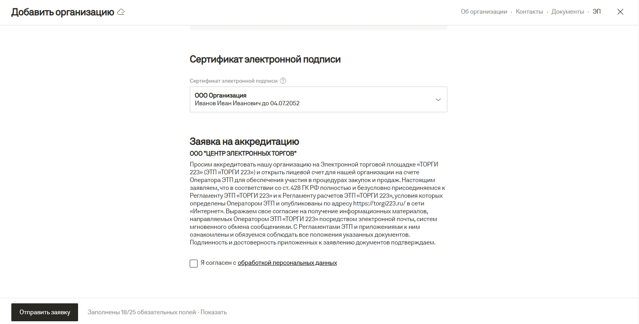
Task: Click the ООО "ЦЕНТР ЭЛЕКТРОННЫХ ТОРГОВ" subtitle
Action: (x=243, y=154)
